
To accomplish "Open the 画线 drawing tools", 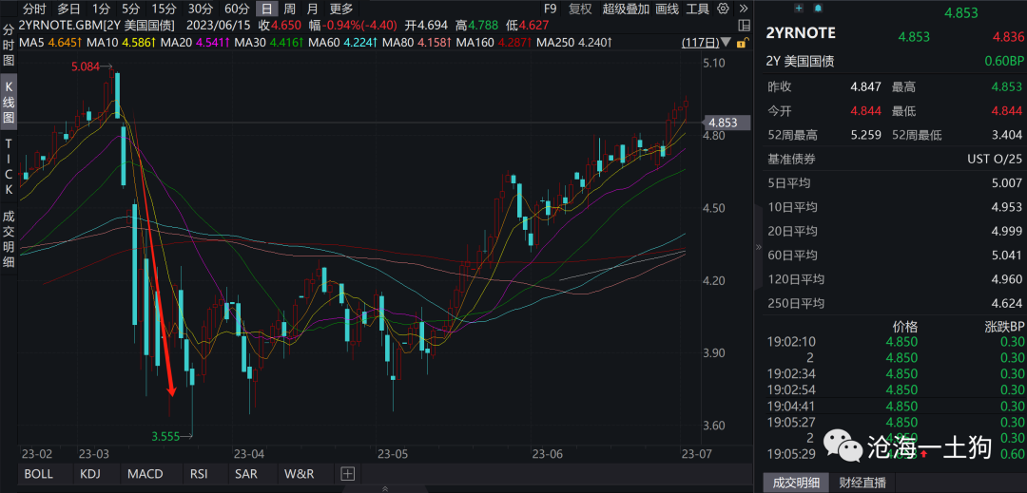I will (667, 9).
